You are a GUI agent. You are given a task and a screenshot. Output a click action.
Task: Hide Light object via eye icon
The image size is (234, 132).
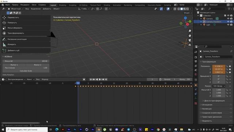coord(228,25)
